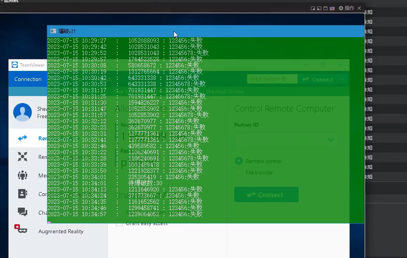Click first window layout icon in VM toolbar

click(313, 8)
